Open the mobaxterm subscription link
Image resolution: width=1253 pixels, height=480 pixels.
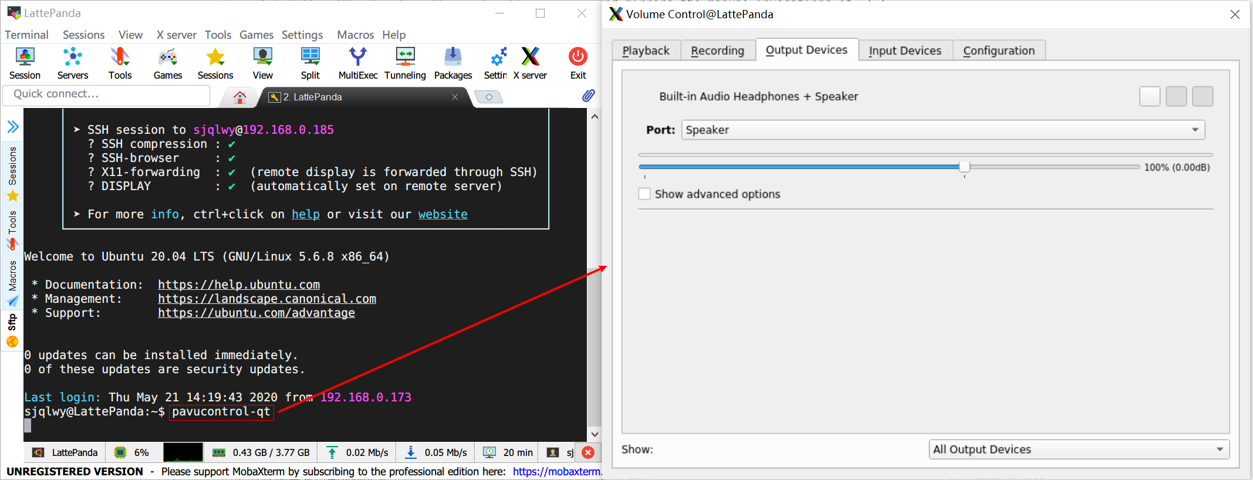[x=556, y=471]
